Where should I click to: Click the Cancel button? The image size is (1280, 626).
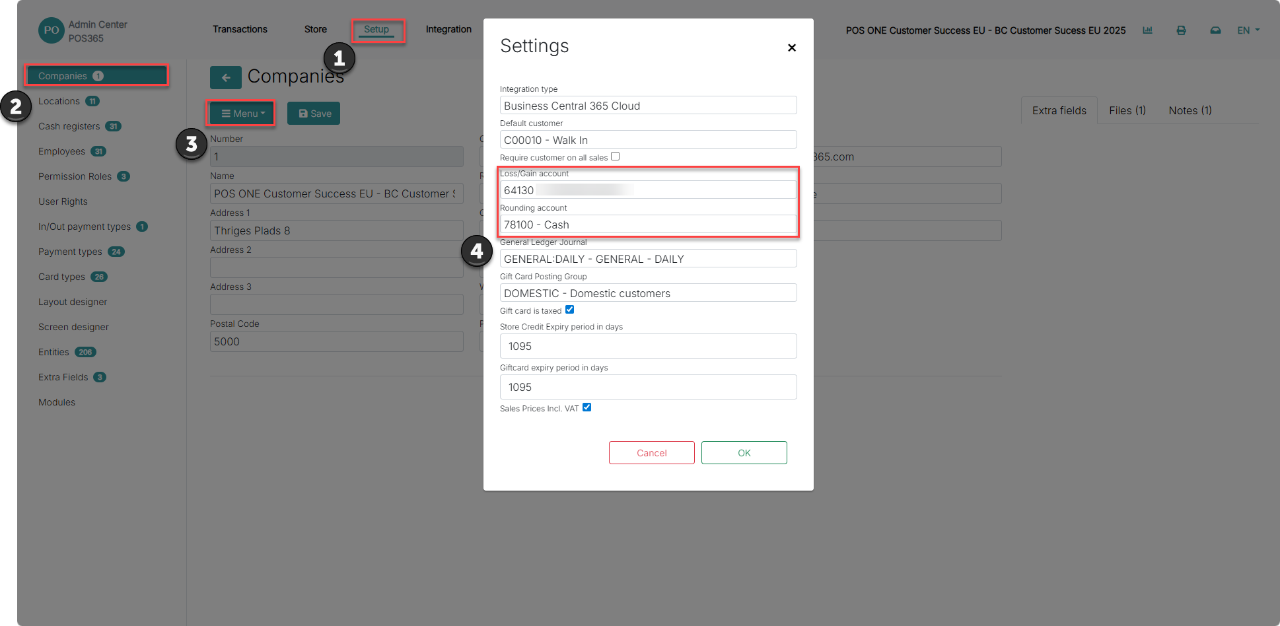[x=652, y=453]
